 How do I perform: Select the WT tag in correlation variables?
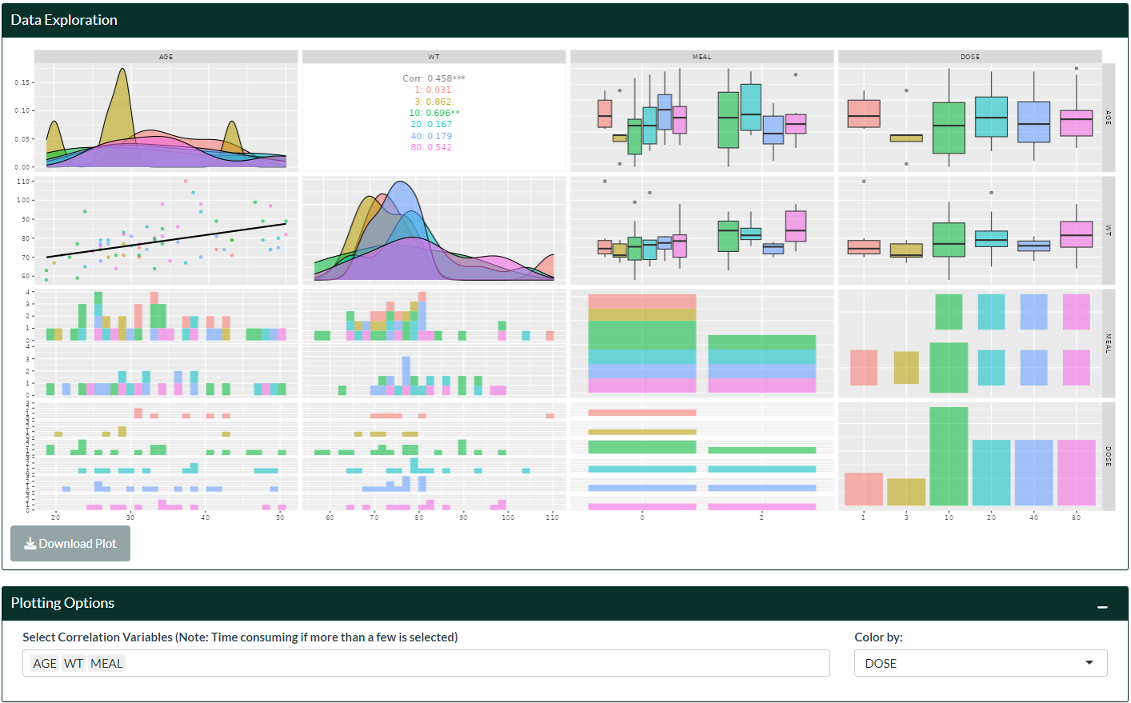tap(74, 663)
